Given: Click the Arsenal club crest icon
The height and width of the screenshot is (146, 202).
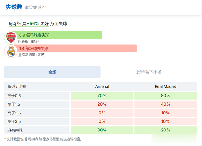Looking at the screenshot, I should click(x=11, y=38).
